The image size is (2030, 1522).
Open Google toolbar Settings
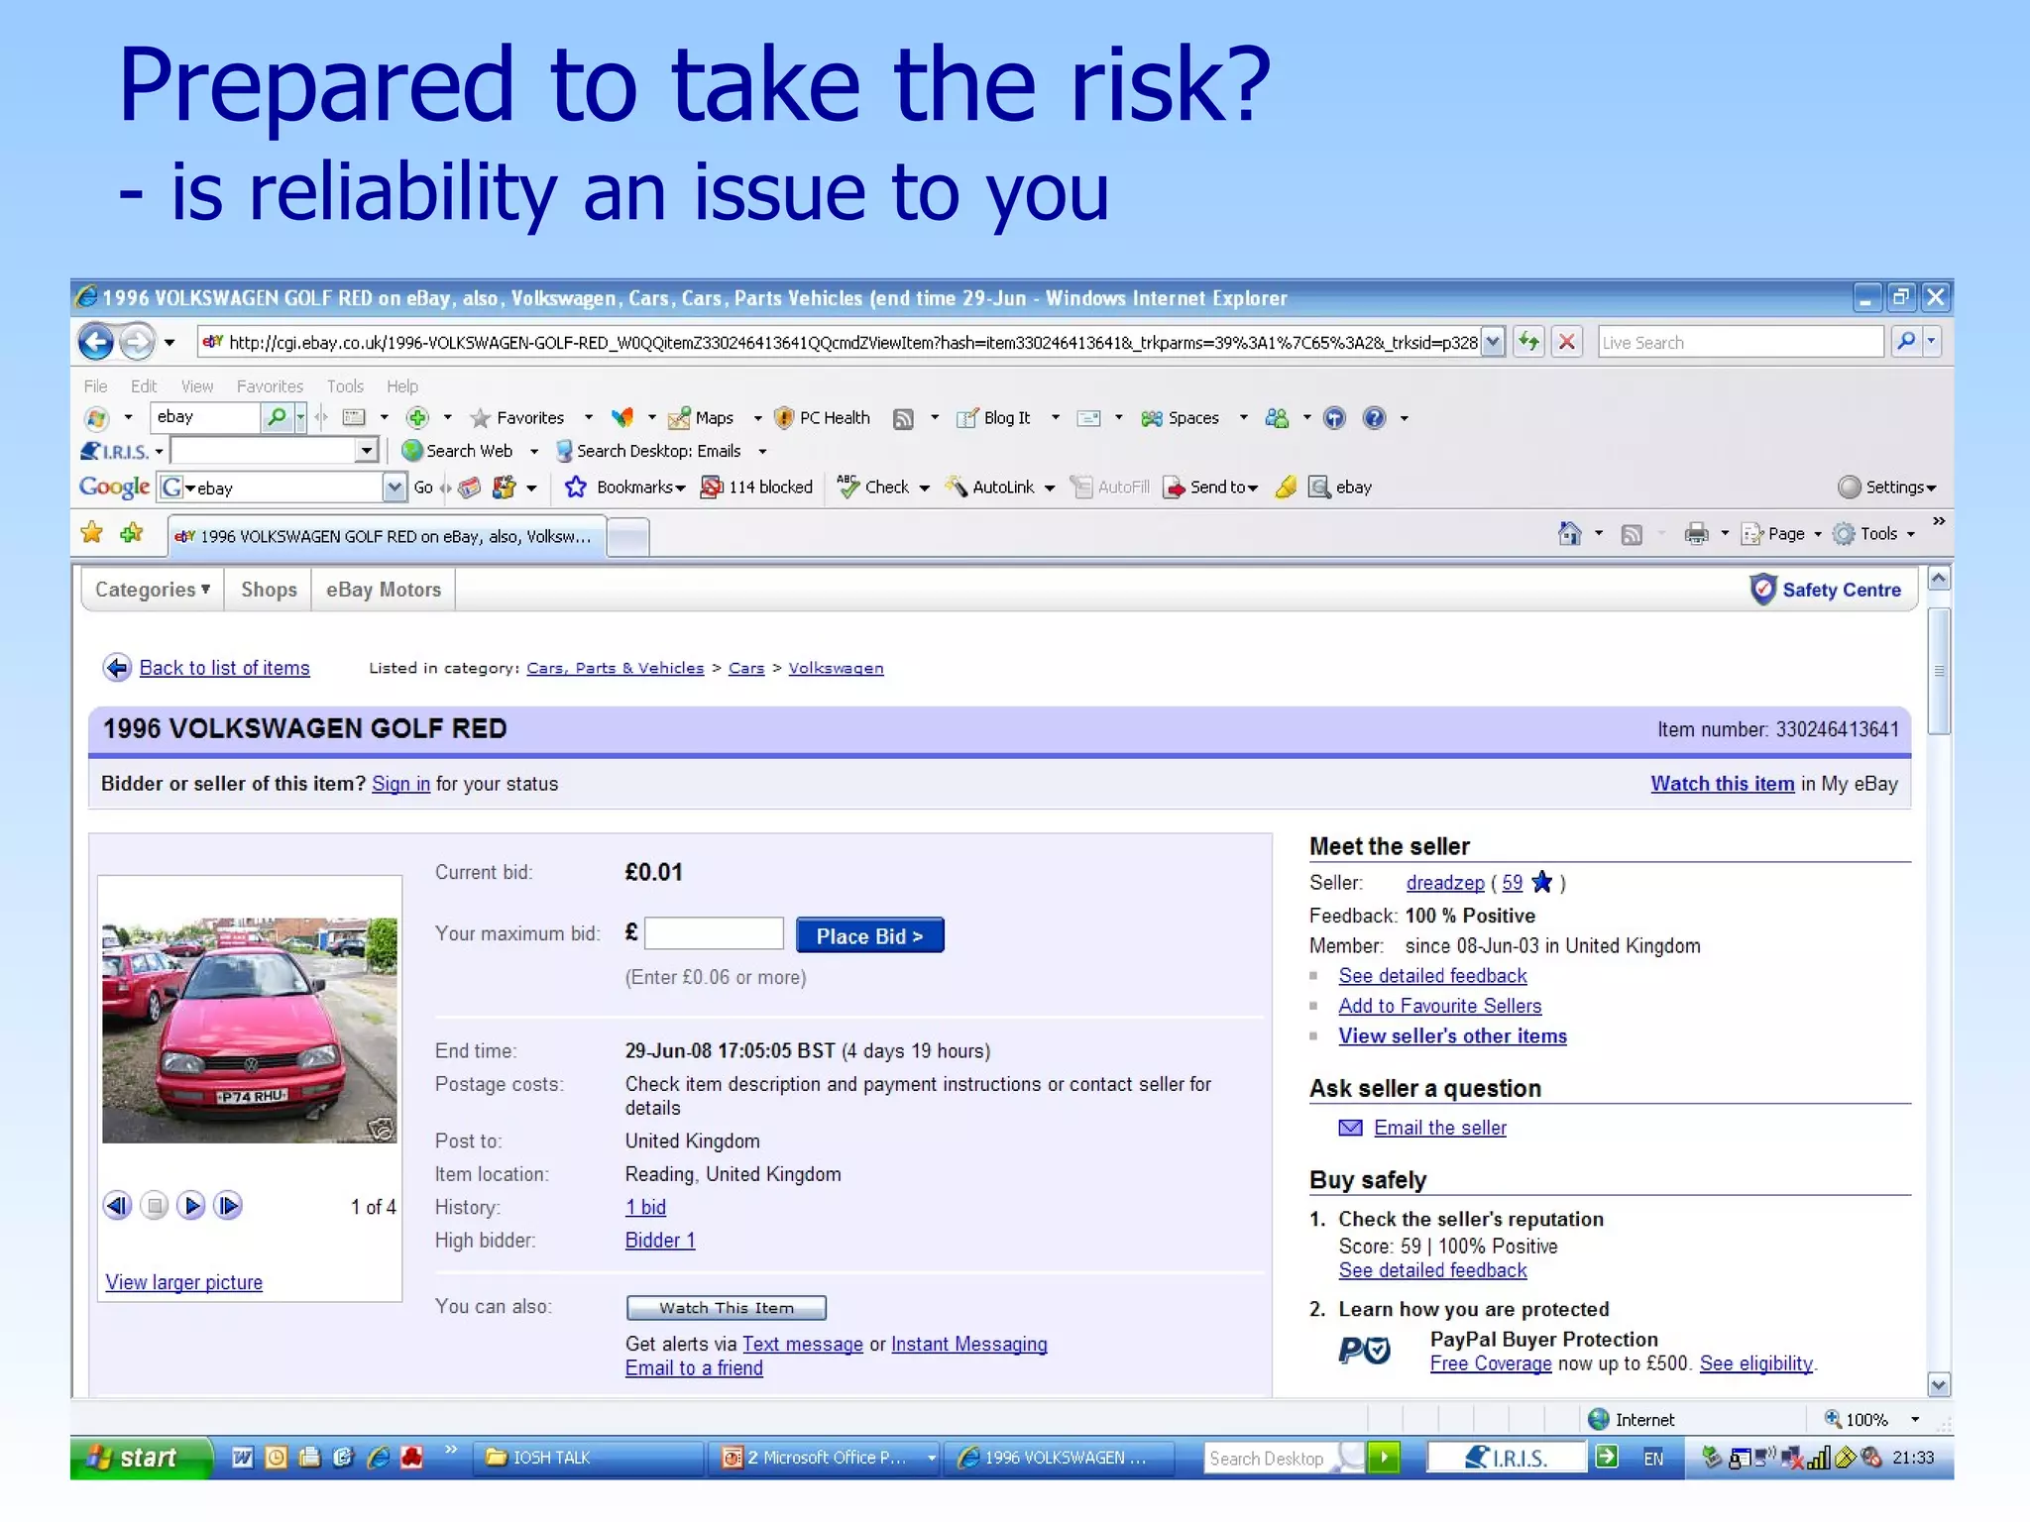[1886, 488]
